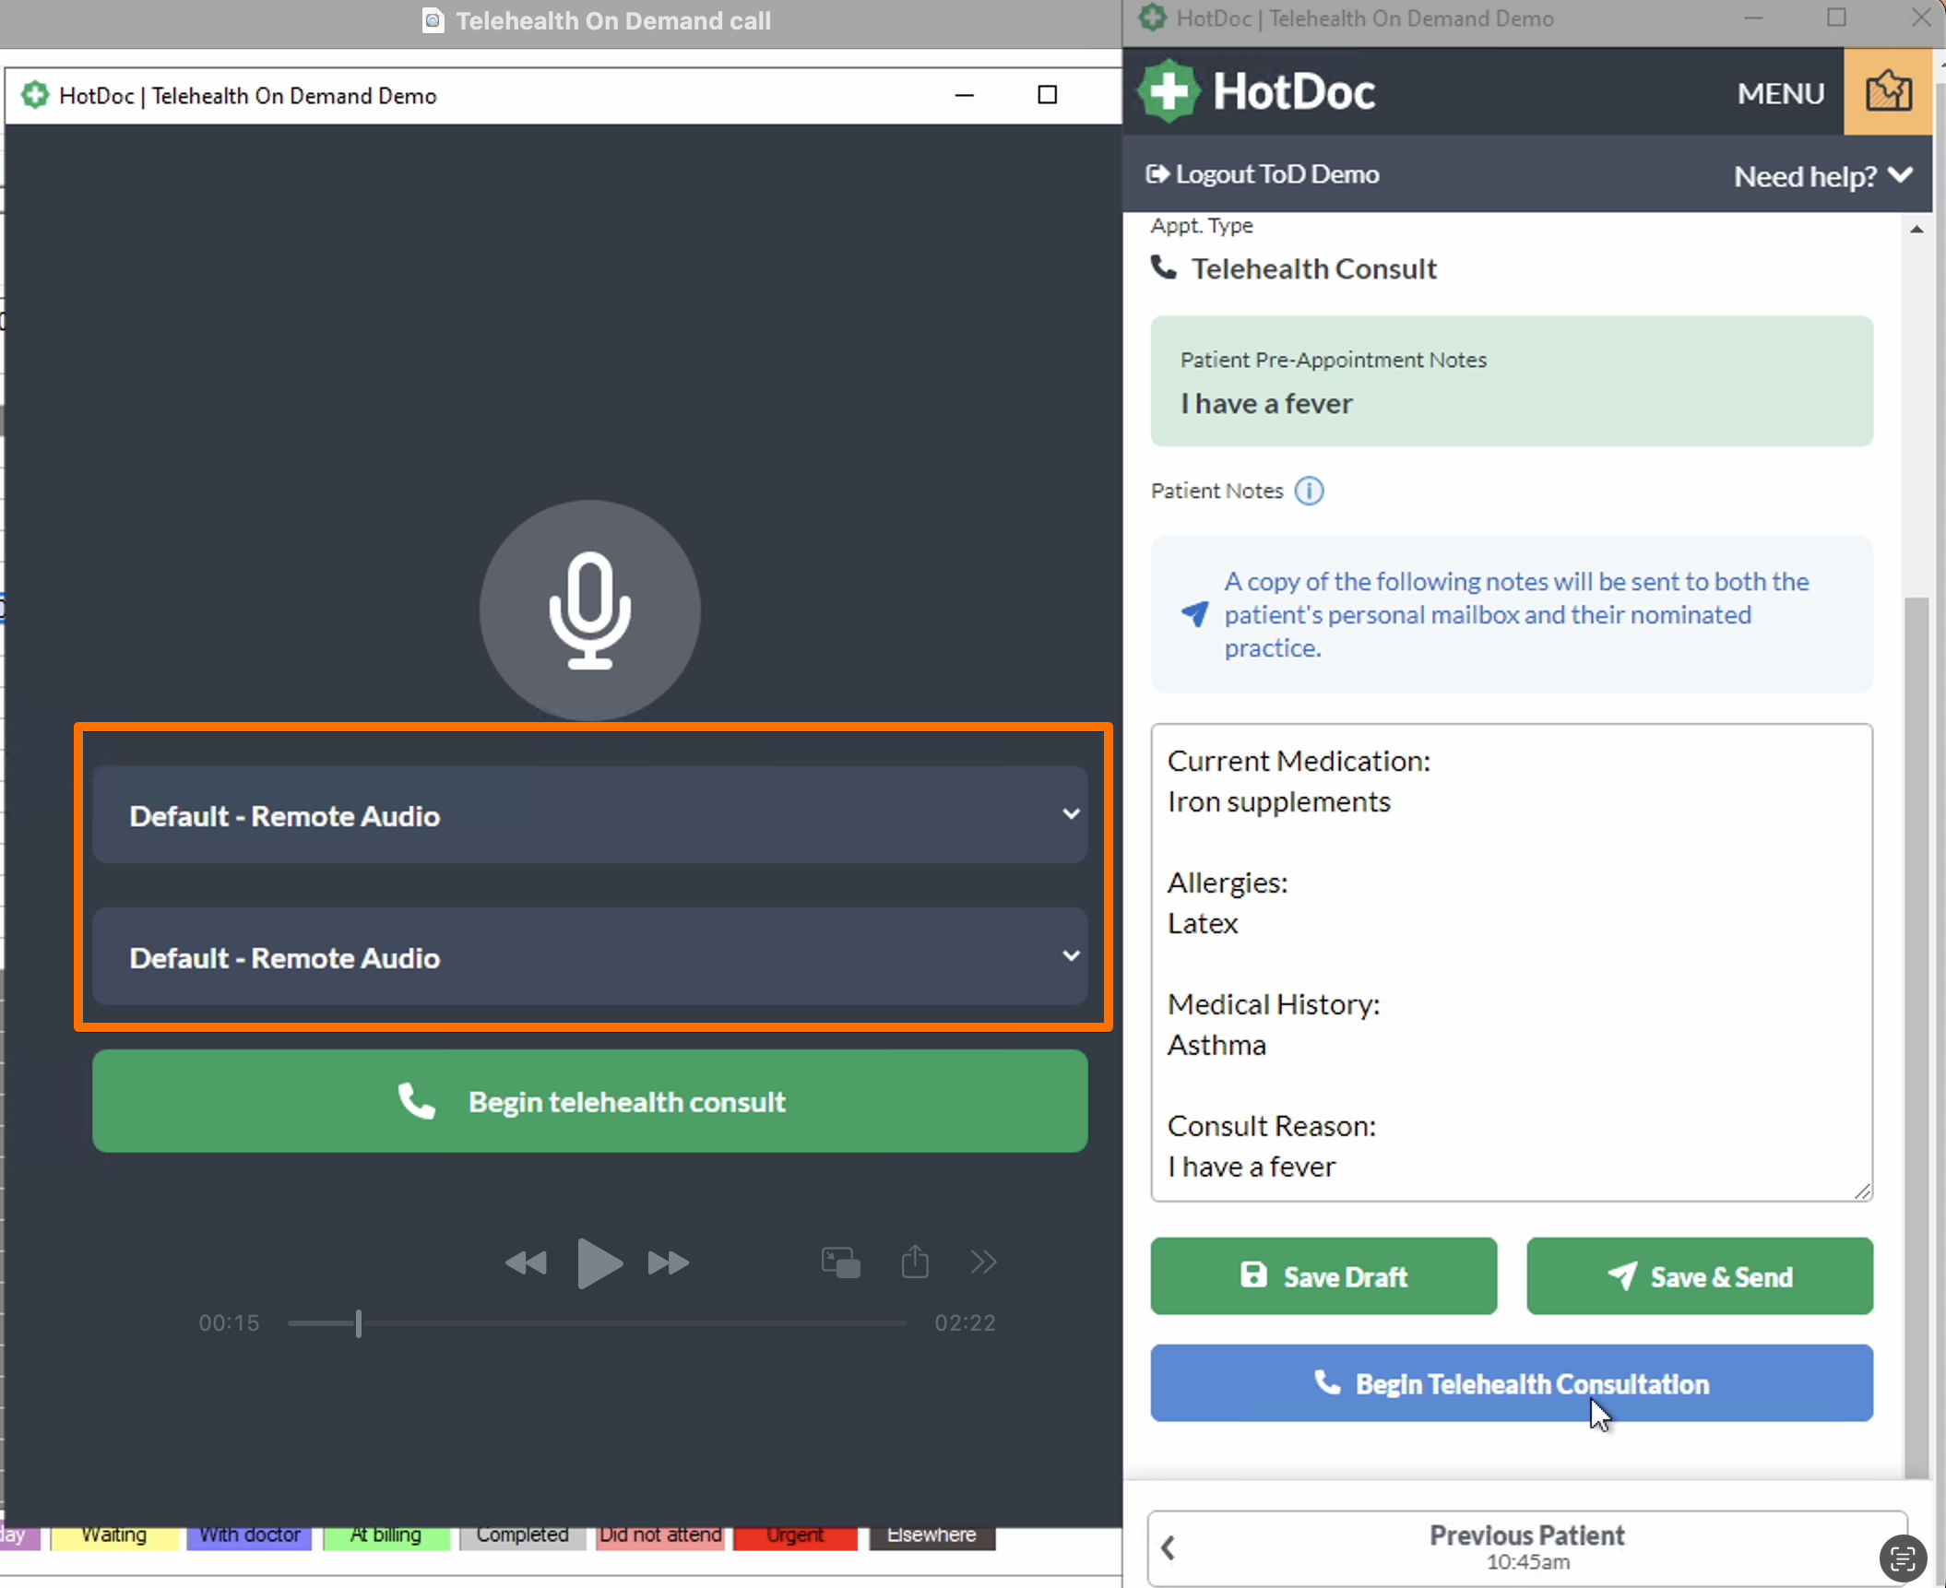Open the MENU in HotDoc sidebar
This screenshot has height=1588, width=1946.
pyautogui.click(x=1781, y=93)
